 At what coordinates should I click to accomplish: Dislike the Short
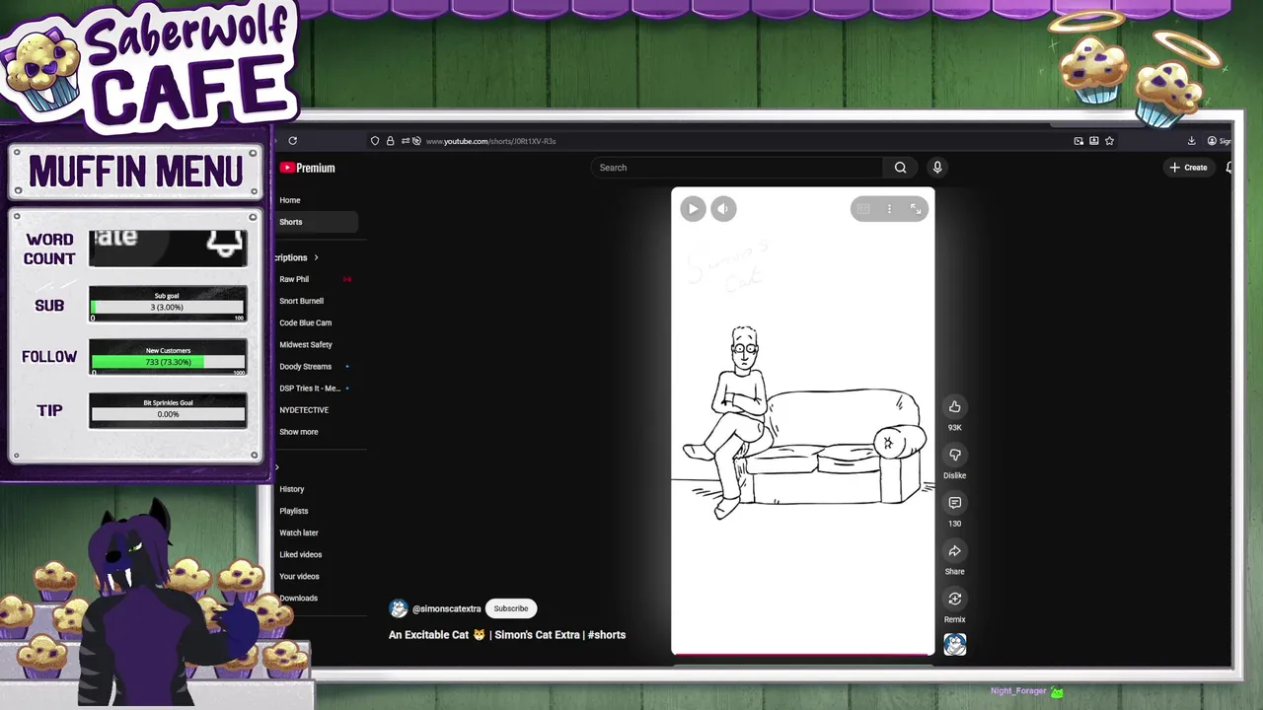[x=954, y=455]
